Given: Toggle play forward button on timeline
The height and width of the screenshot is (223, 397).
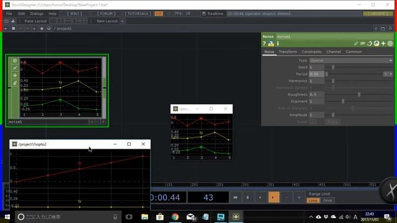Looking at the screenshot, I should coord(274,197).
